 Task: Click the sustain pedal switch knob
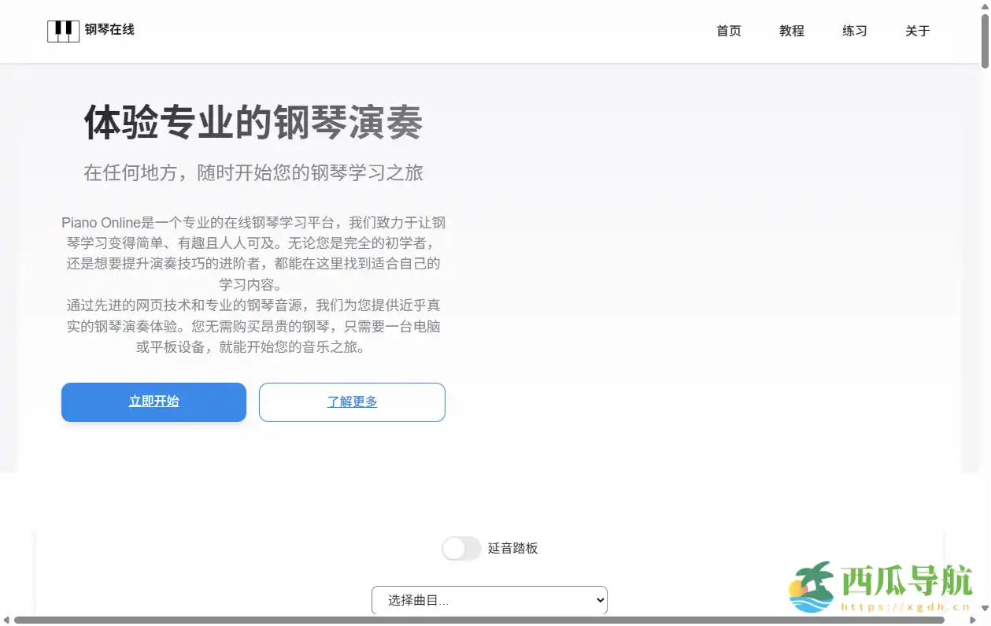point(452,548)
